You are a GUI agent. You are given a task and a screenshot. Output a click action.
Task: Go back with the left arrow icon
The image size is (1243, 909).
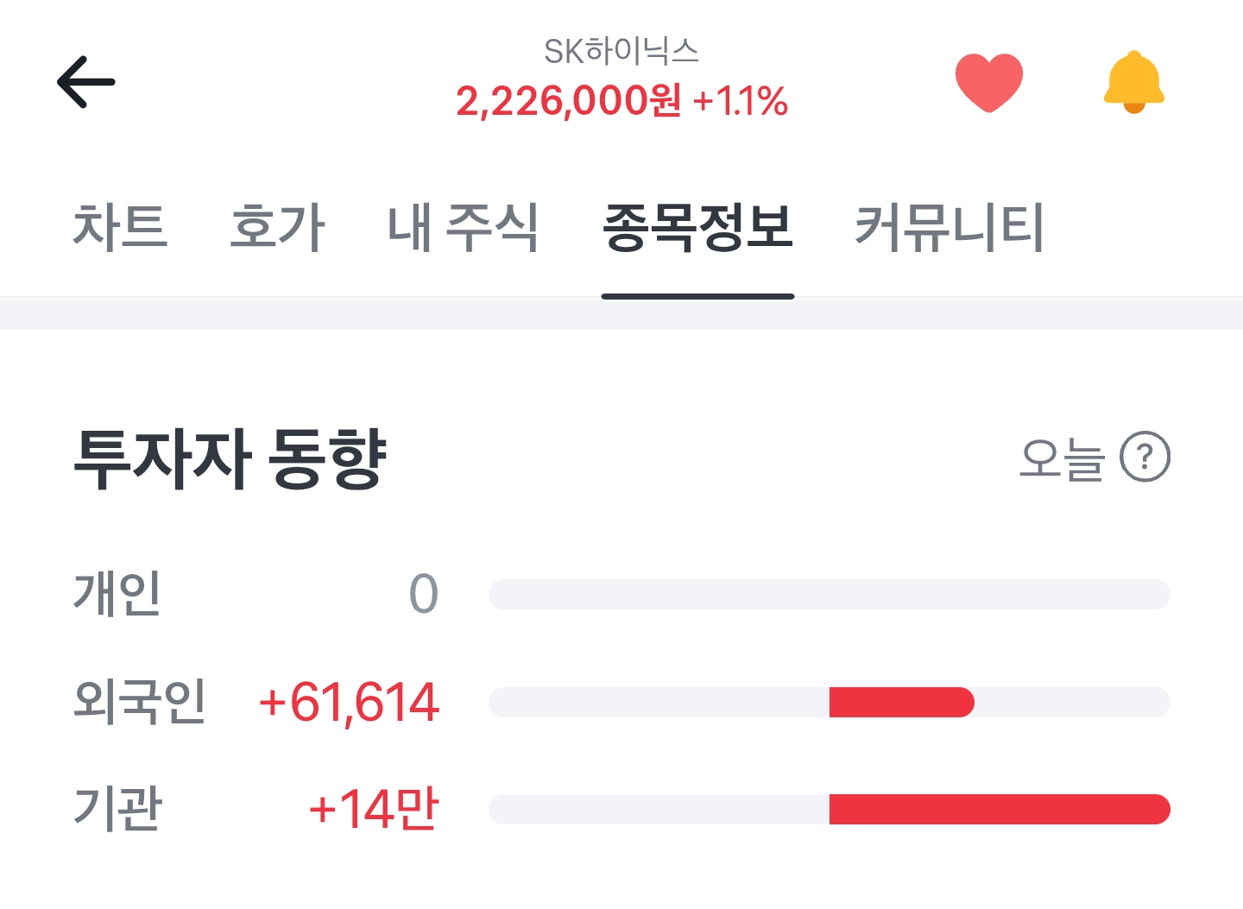point(85,82)
